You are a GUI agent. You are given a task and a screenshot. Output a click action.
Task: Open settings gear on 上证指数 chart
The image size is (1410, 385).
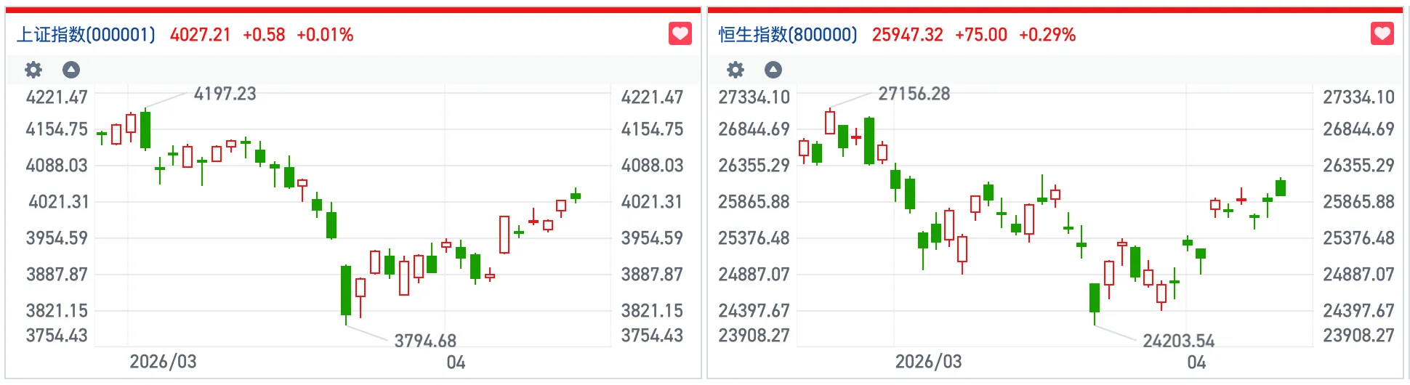(x=33, y=70)
